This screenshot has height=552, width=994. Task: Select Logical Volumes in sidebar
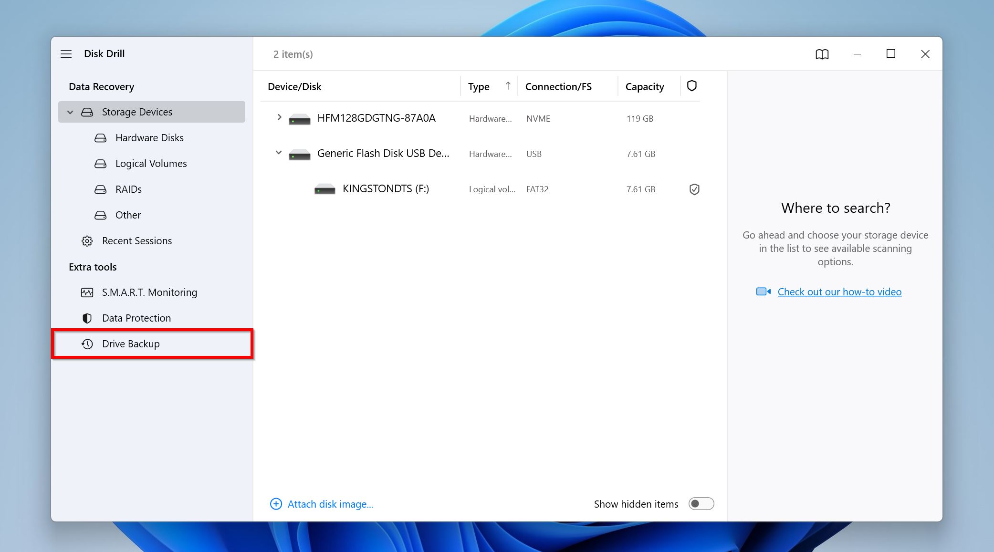click(x=151, y=164)
